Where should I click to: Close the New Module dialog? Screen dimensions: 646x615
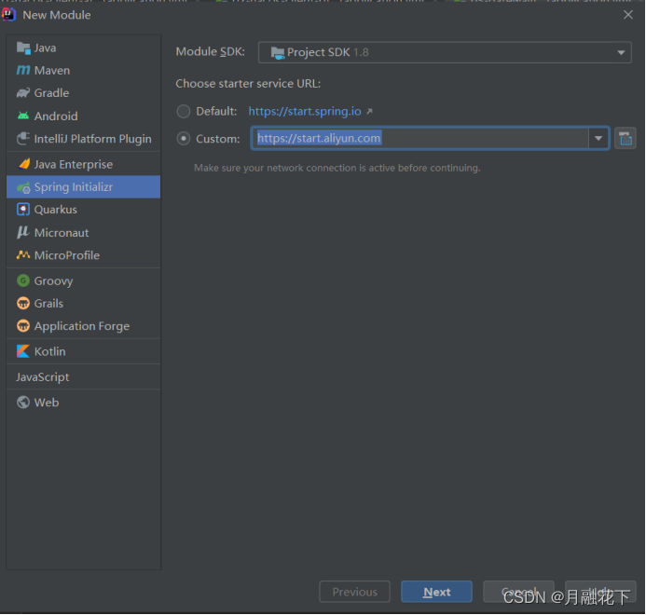coord(628,15)
